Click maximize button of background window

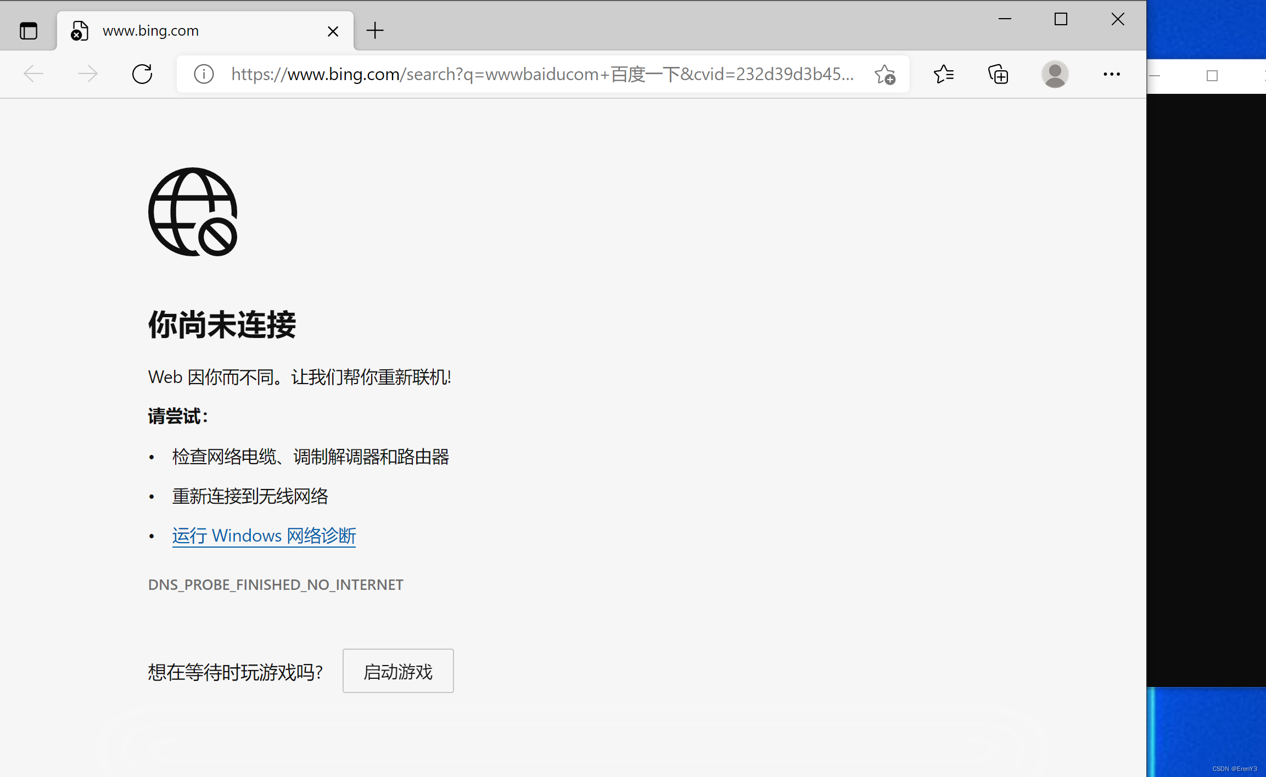[x=1212, y=76]
